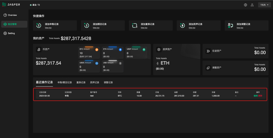The height and width of the screenshot is (138, 273).
Task: Switch to 最近操作记录 tab
Action: pyautogui.click(x=44, y=82)
